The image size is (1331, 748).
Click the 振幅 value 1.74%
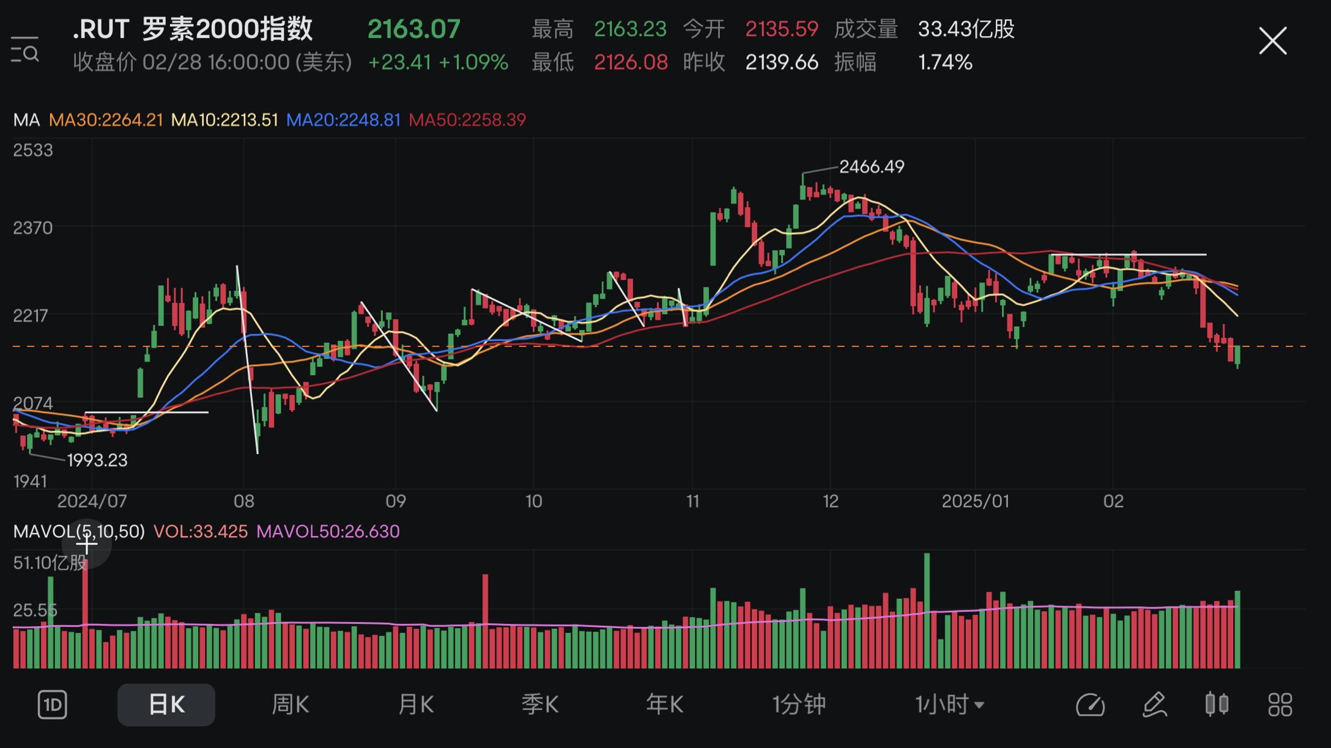click(x=945, y=62)
